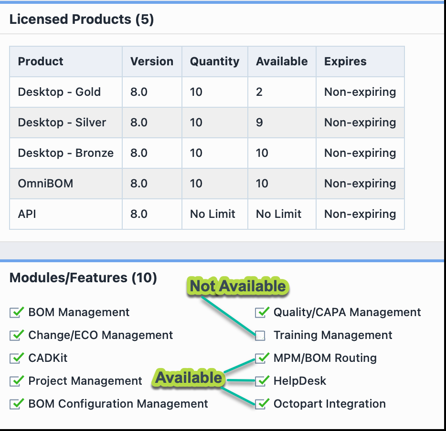Click Available value 2 for Desktop - Gold
Image resolution: width=446 pixels, height=431 pixels.
282,92
